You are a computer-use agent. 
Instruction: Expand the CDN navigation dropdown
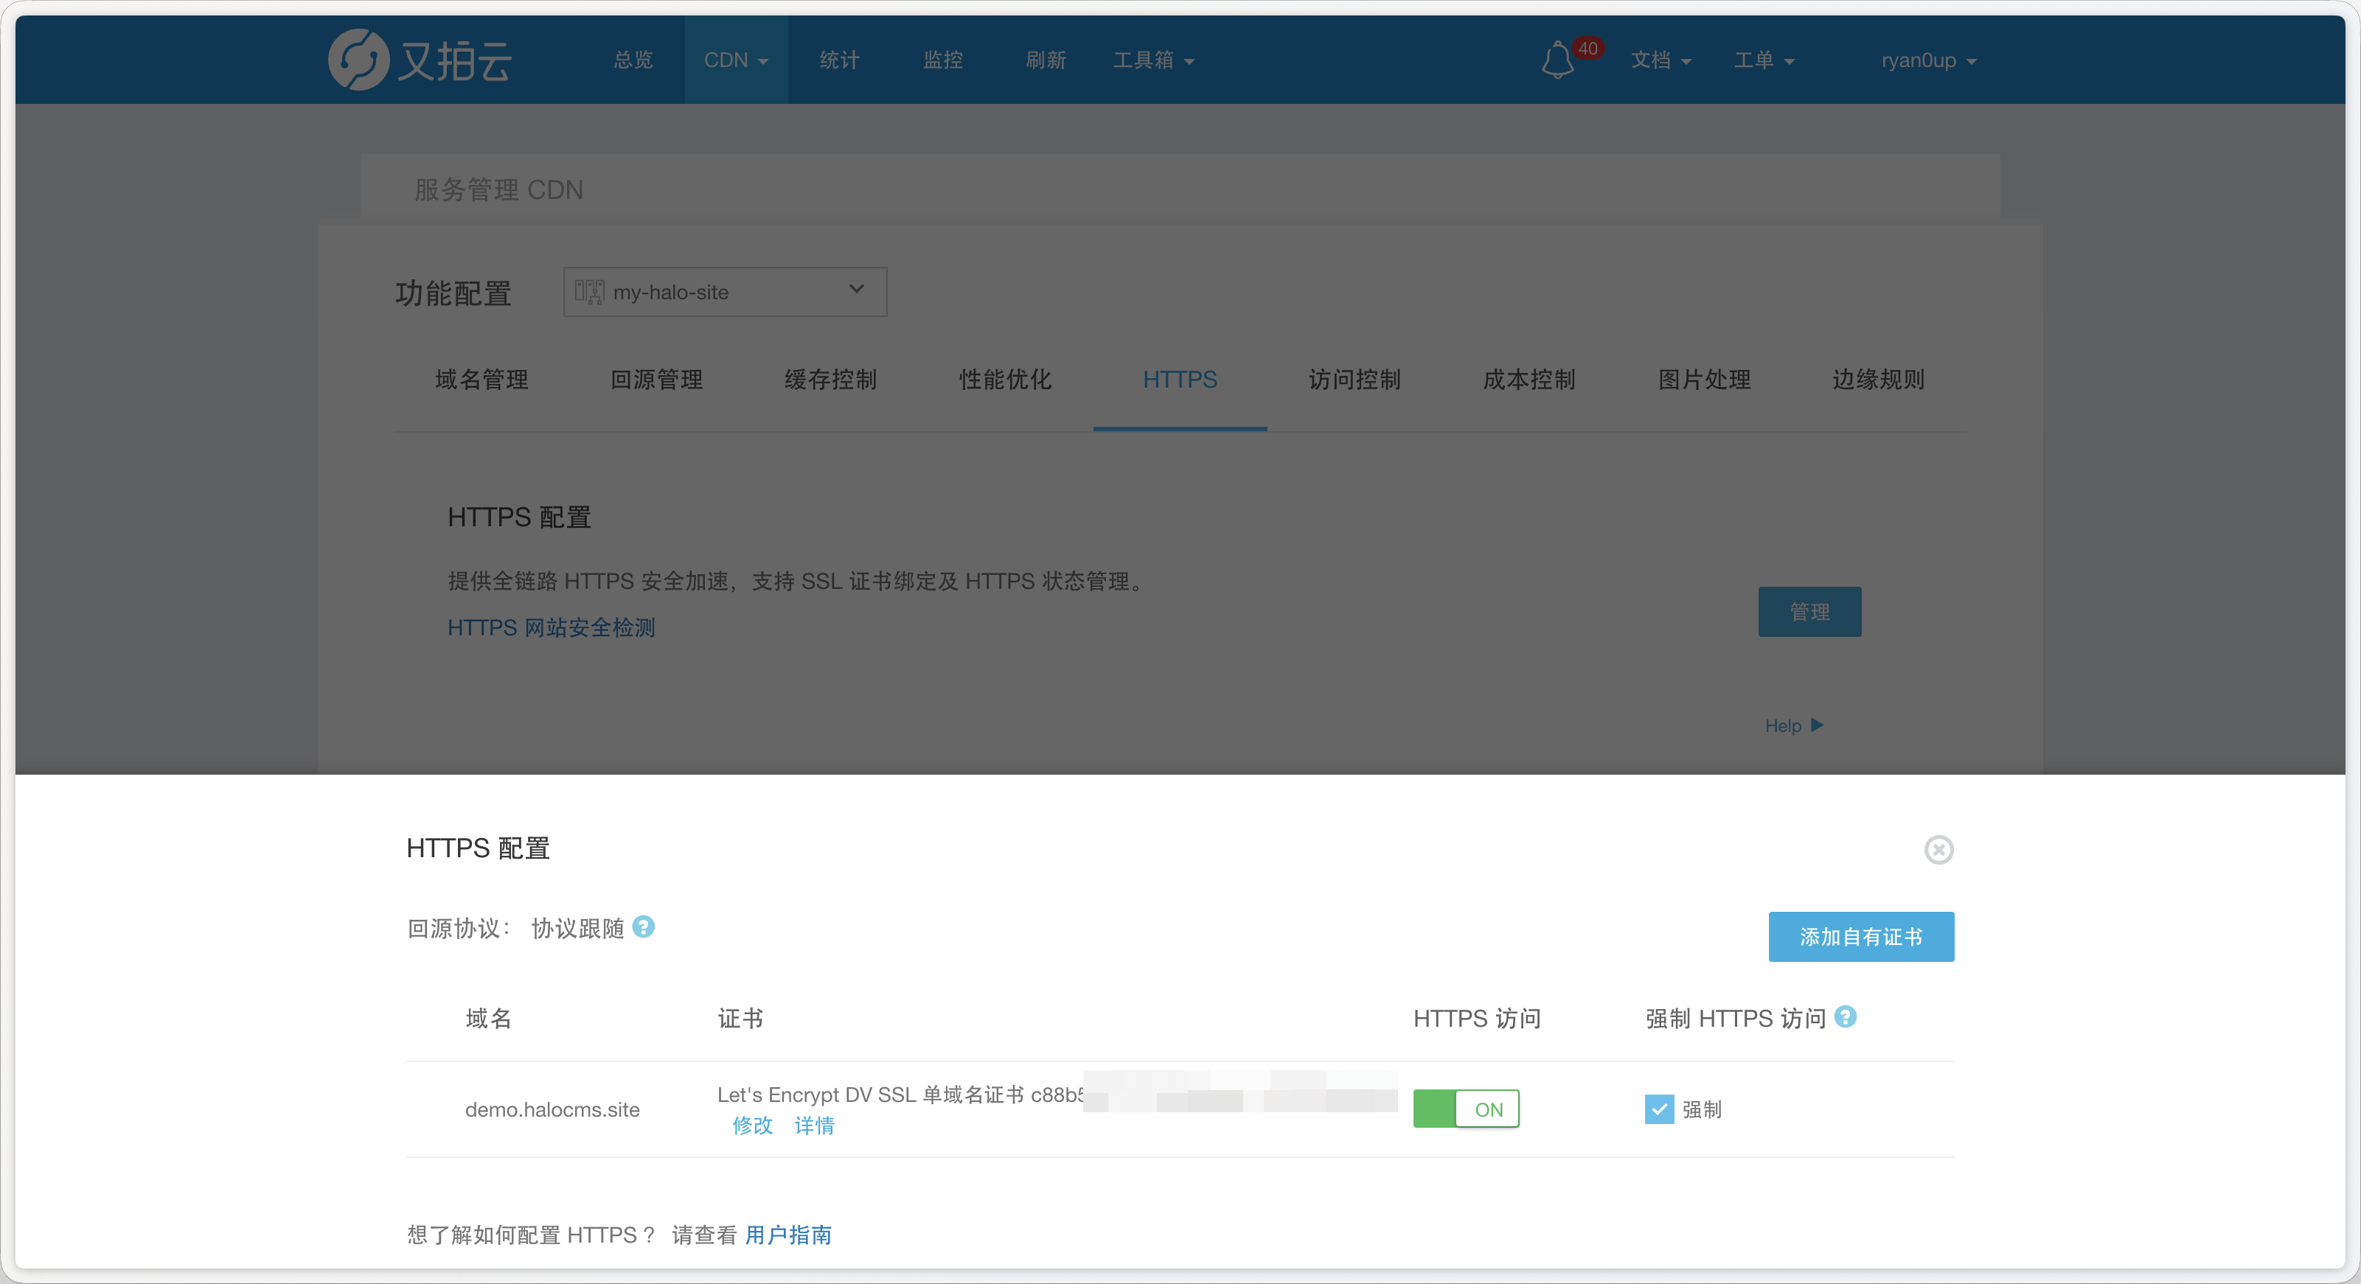point(735,60)
